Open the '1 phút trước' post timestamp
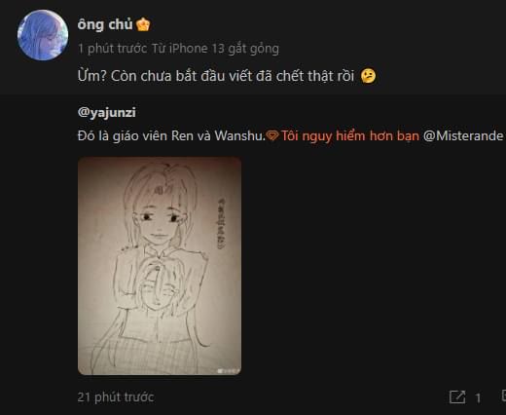The width and height of the screenshot is (506, 415). point(112,49)
